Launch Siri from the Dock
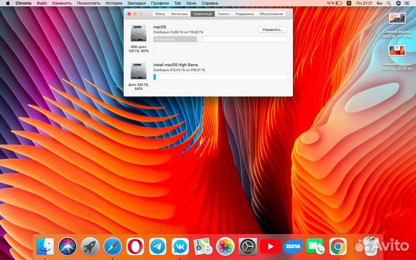This screenshot has width=416, height=260. (x=68, y=246)
